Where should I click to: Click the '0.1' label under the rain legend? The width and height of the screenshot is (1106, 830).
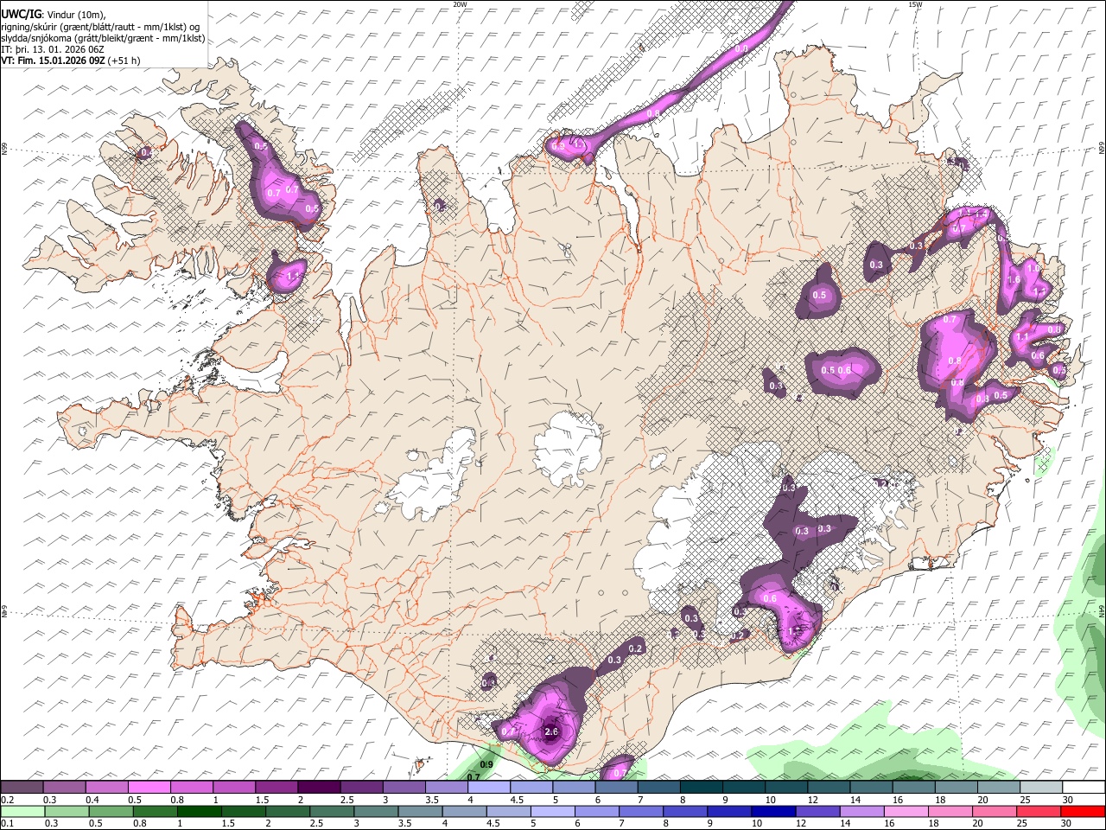click(7, 824)
